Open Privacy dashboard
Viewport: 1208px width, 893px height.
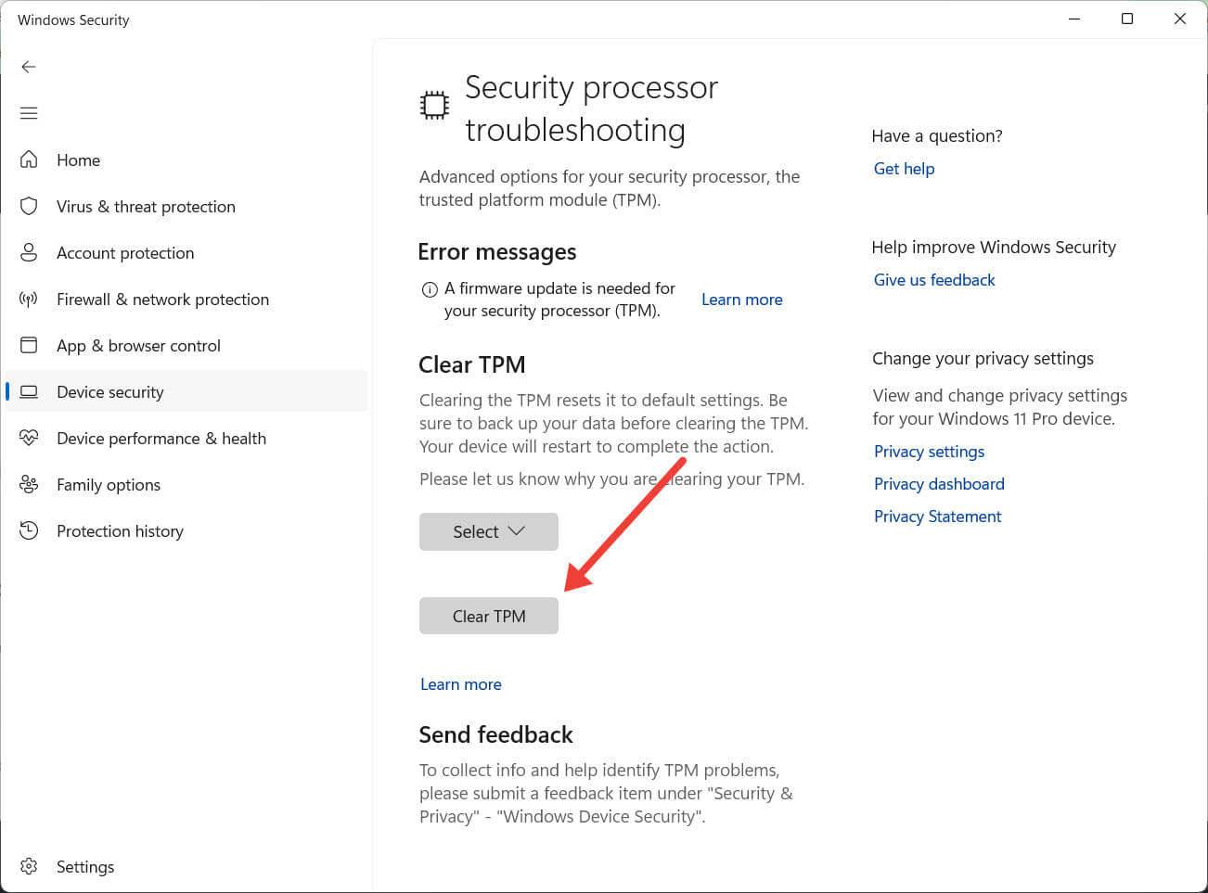point(939,483)
